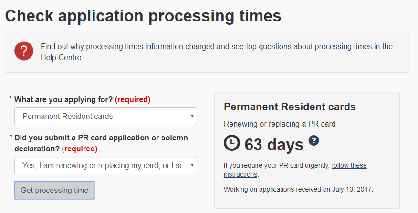Follow the 'follow these instructions' link
Viewport: 418px width, 213px height.
tap(349, 166)
